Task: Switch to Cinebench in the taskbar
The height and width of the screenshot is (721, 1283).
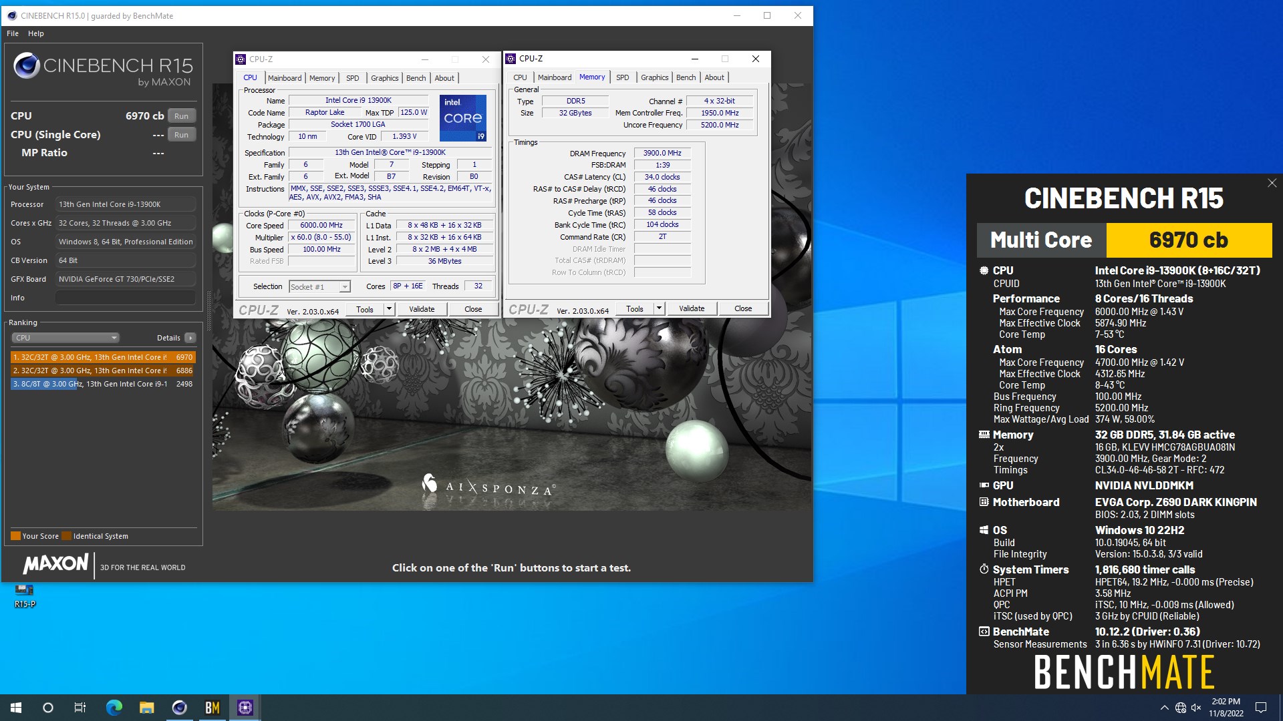Action: click(180, 708)
